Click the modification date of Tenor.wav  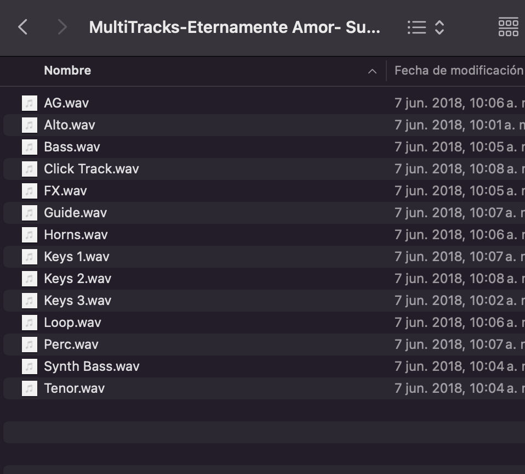coord(459,388)
